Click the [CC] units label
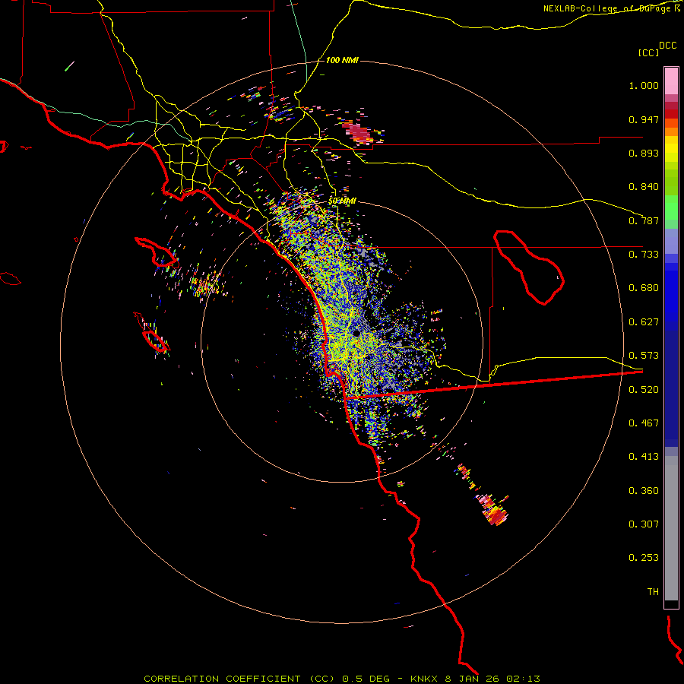This screenshot has height=684, width=684. coord(648,52)
